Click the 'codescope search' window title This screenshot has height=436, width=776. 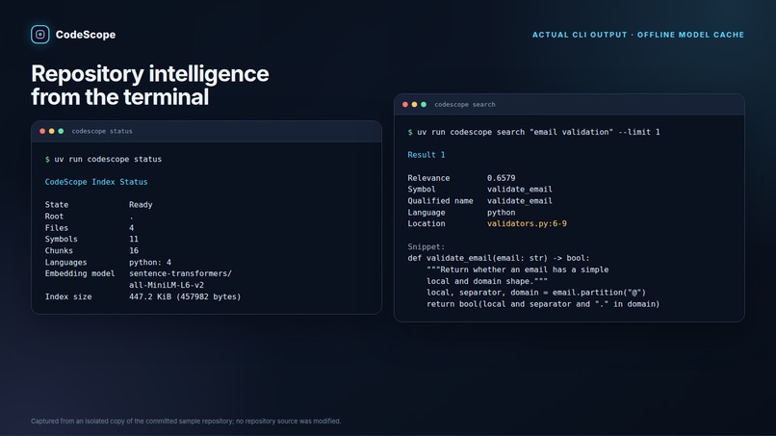tap(465, 104)
